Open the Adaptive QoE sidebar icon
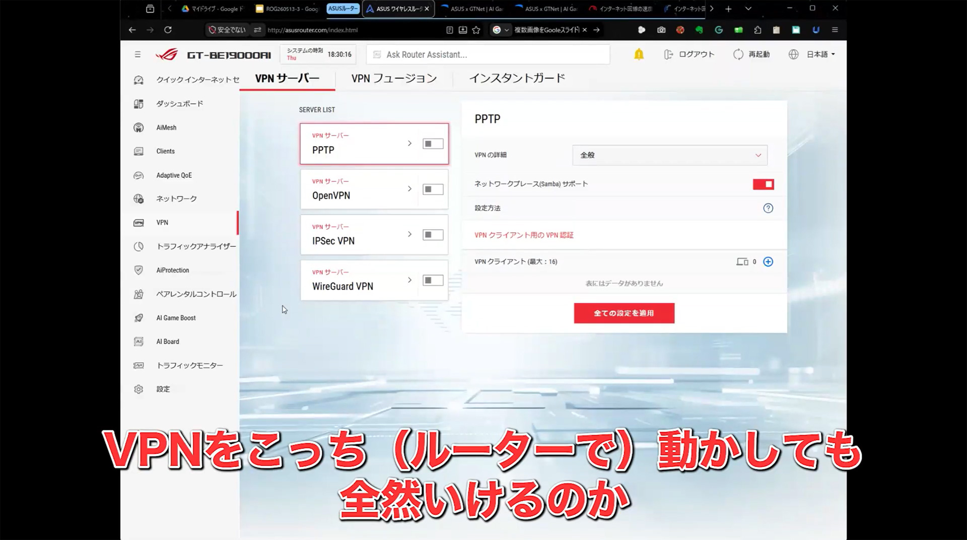This screenshot has height=540, width=967. (139, 175)
